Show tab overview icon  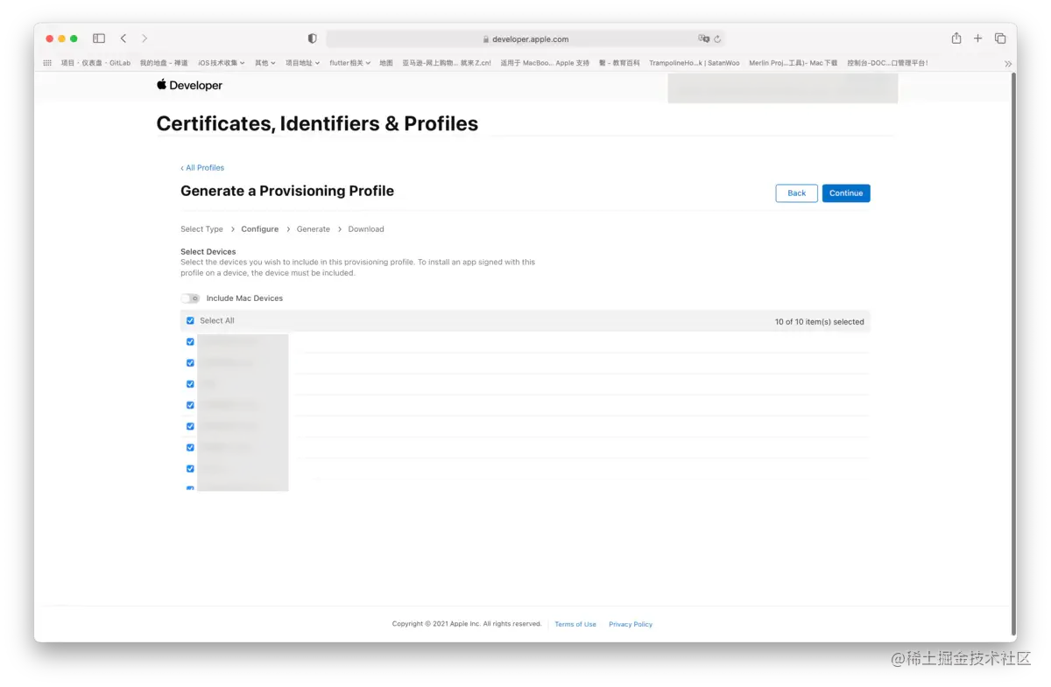click(1000, 39)
